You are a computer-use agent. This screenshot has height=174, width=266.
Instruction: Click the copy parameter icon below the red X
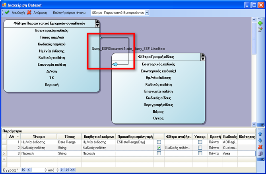coord(260,154)
